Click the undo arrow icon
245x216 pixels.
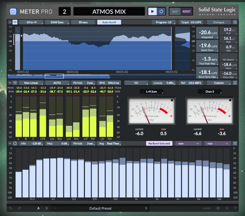[10, 208]
